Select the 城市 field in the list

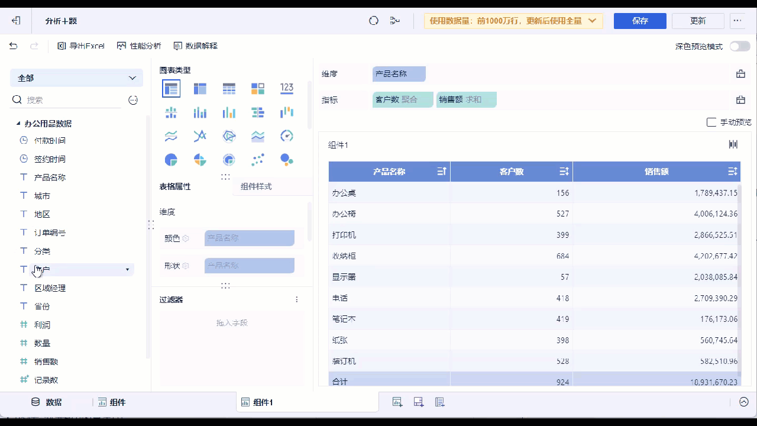(x=42, y=196)
